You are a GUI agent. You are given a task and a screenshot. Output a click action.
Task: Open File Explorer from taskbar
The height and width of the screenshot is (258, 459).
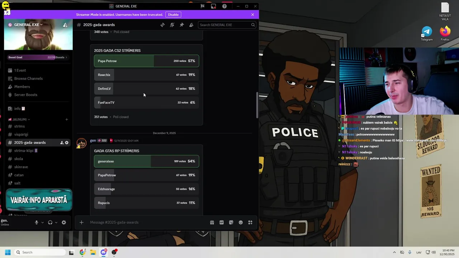[93, 252]
